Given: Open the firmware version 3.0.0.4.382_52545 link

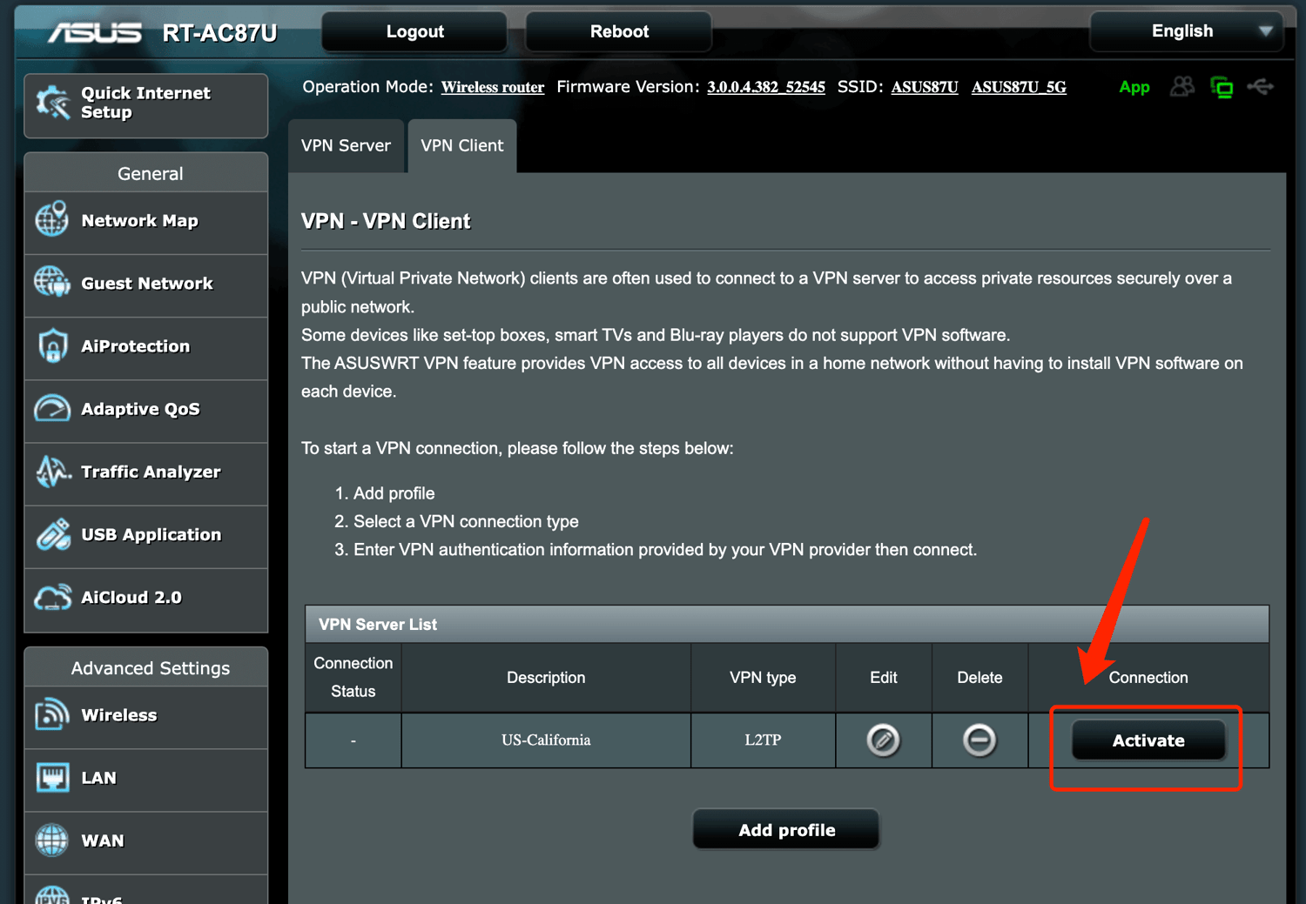Looking at the screenshot, I should [765, 87].
